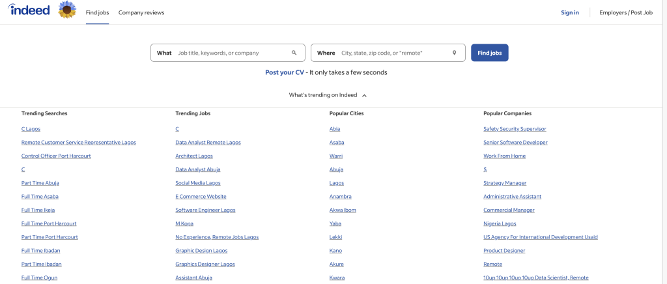Choose Yaba in Popular Cities

(335, 223)
